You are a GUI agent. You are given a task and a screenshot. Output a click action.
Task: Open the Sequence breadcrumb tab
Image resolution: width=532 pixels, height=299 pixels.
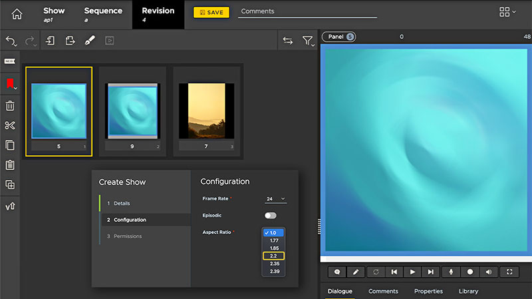point(103,14)
